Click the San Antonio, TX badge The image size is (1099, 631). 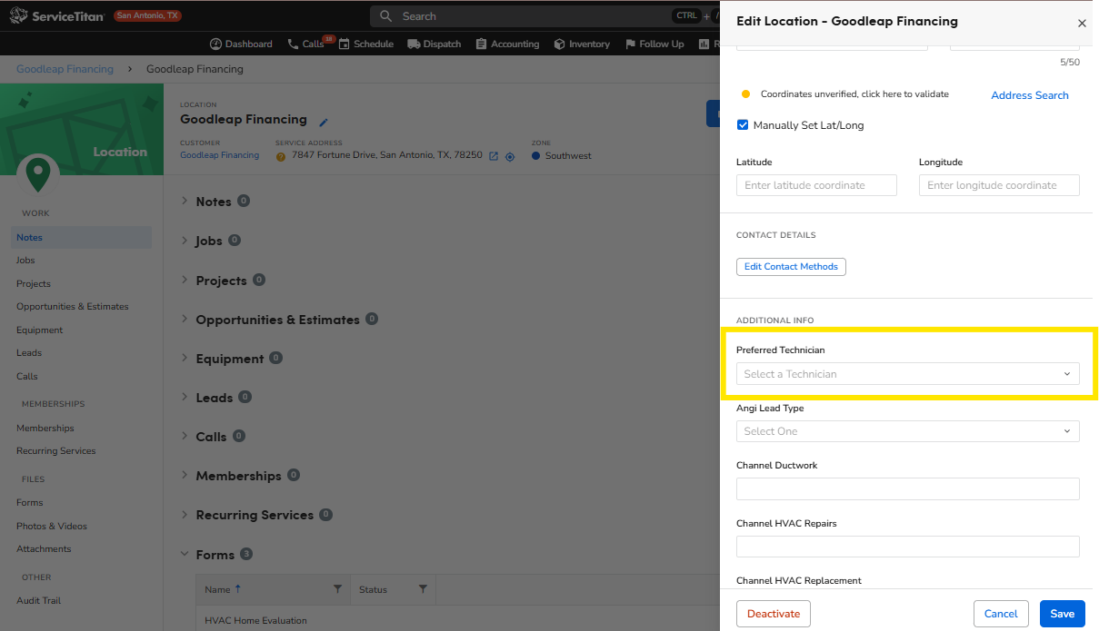pos(148,16)
